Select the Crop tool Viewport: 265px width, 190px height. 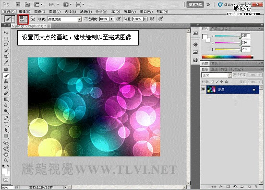(6, 56)
